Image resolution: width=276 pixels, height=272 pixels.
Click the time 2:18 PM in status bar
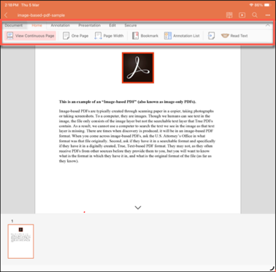[x=12, y=5]
